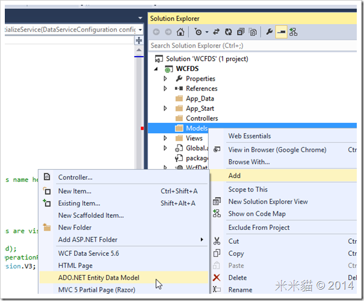Image resolution: width=364 pixels, height=301 pixels.
Task: Choose New Folder from Add submenu
Action: (75, 228)
